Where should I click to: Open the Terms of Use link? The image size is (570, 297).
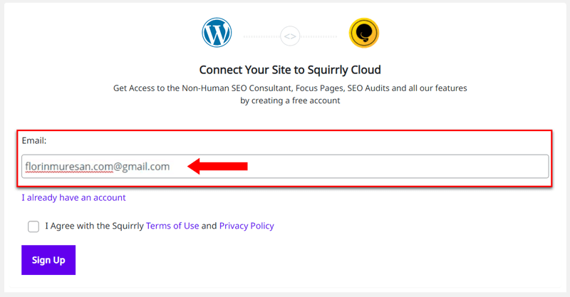pos(172,226)
